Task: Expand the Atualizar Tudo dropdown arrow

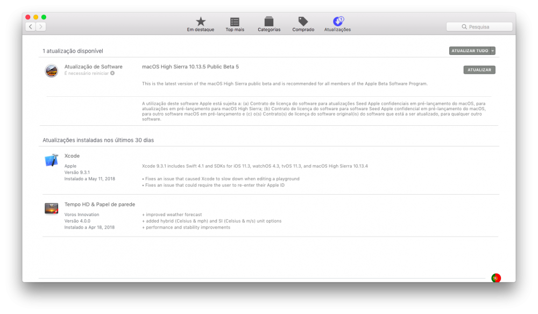Action: pyautogui.click(x=493, y=51)
